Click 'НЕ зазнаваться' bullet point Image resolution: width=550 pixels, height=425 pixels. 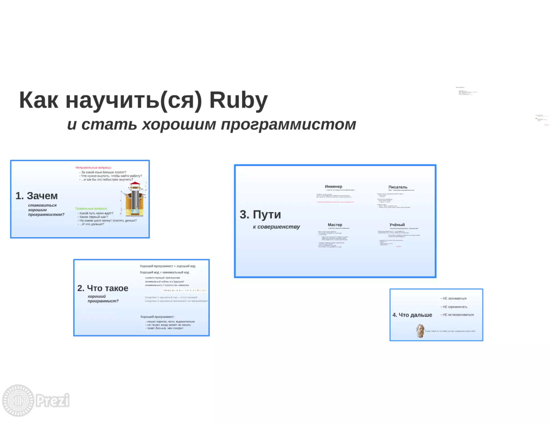(454, 298)
